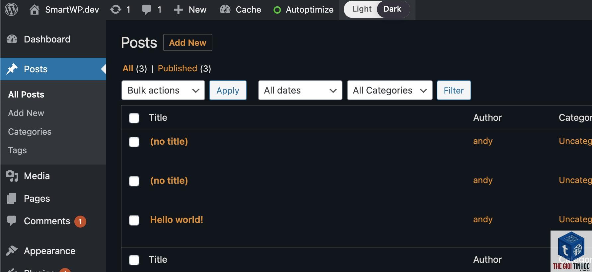Click the Title column label in the footer
The image size is (592, 272).
(158, 259)
